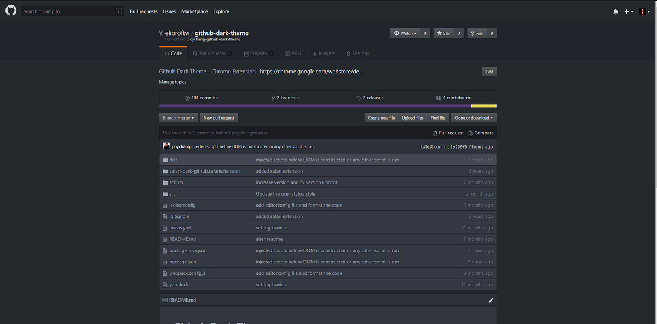The image size is (657, 324).
Task: Open latest commit hash 1b296f9
Action: [458, 146]
